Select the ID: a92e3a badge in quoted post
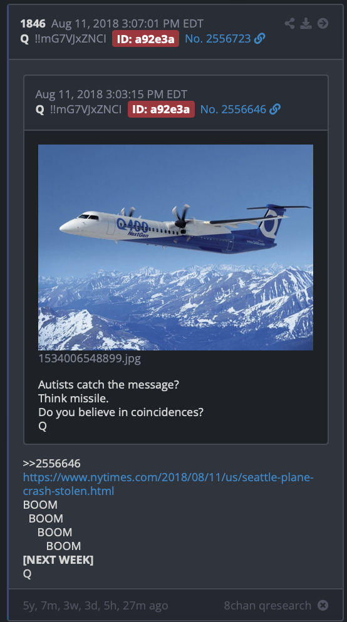Viewport: 347px width, 622px height. coord(161,109)
